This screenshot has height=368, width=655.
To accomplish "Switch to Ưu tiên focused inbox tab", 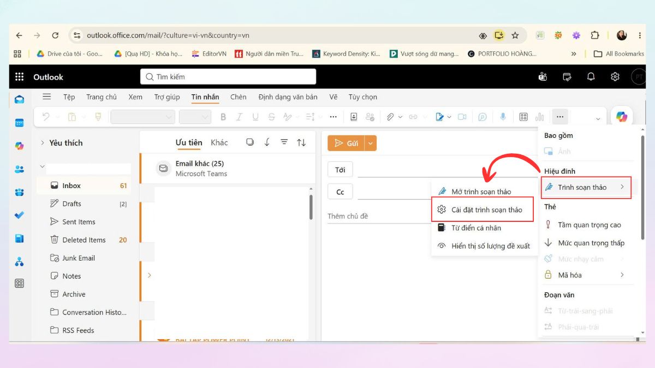I will [189, 142].
